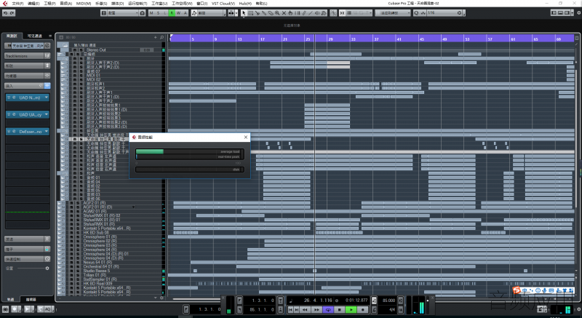Select the Glue tool
This screenshot has height=318, width=582.
pos(264,13)
